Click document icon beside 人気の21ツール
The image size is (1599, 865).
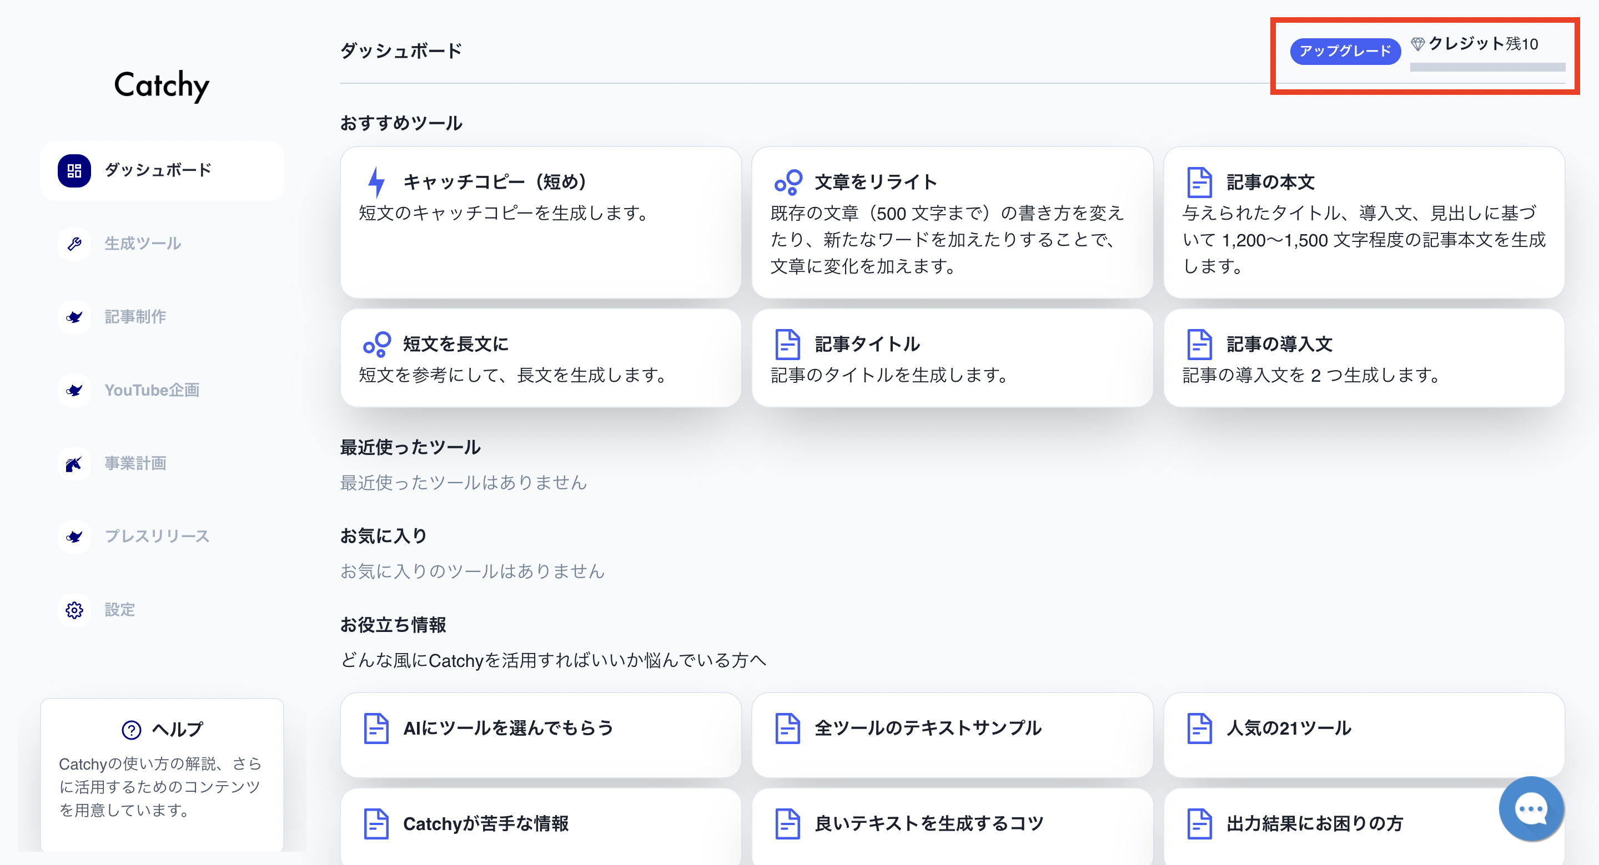tap(1199, 728)
